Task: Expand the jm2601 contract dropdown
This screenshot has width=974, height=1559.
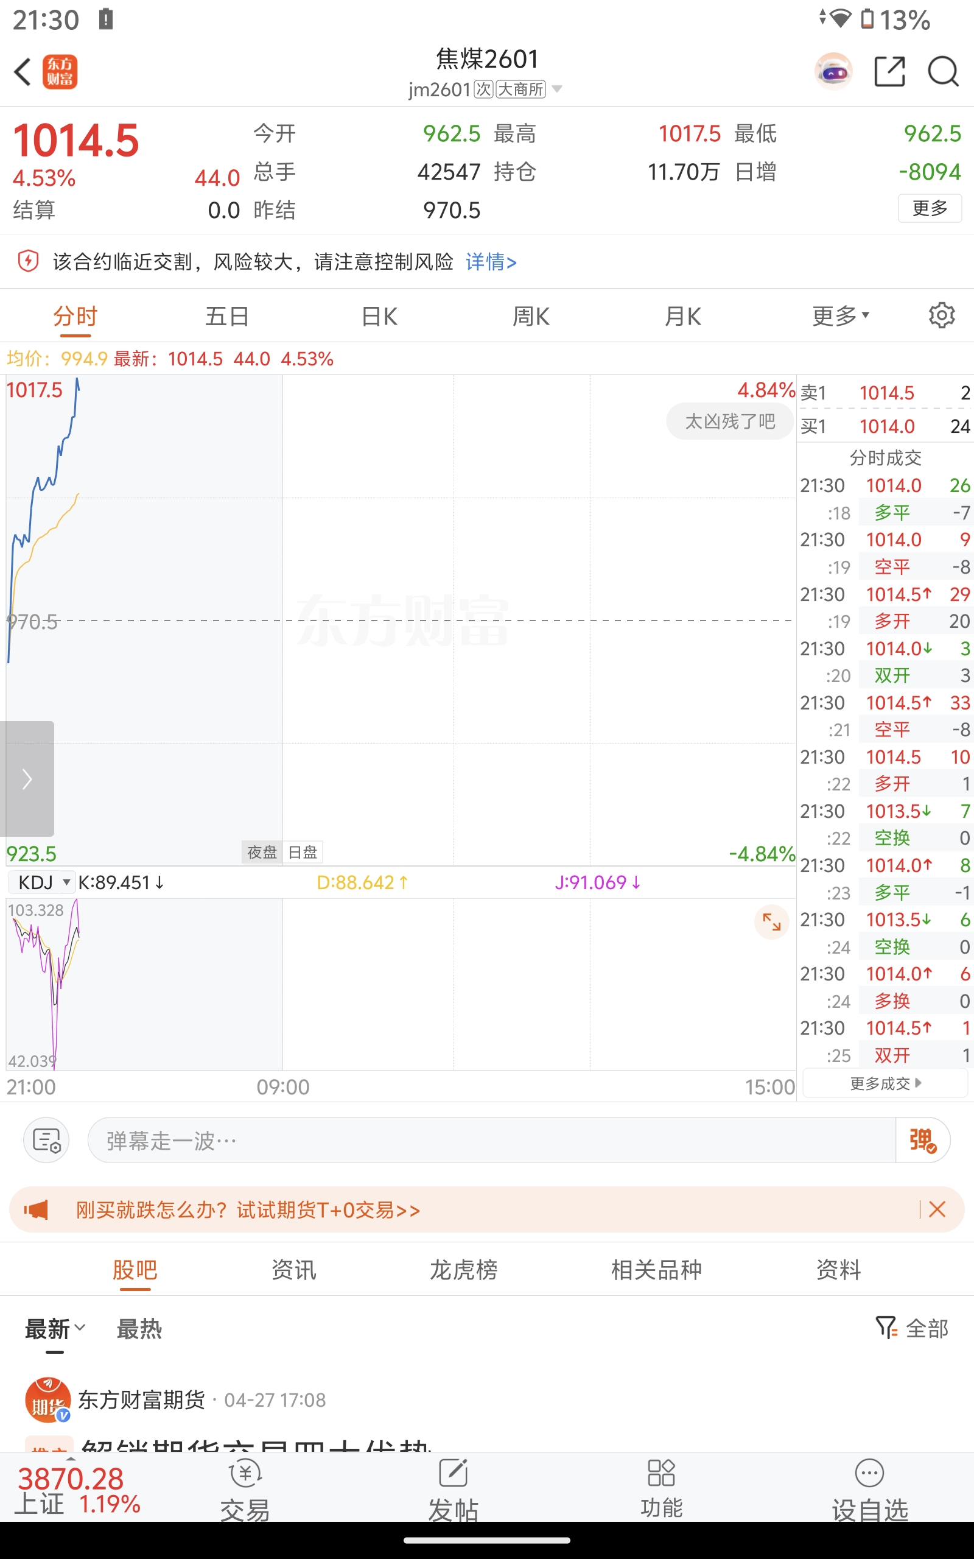Action: (556, 89)
